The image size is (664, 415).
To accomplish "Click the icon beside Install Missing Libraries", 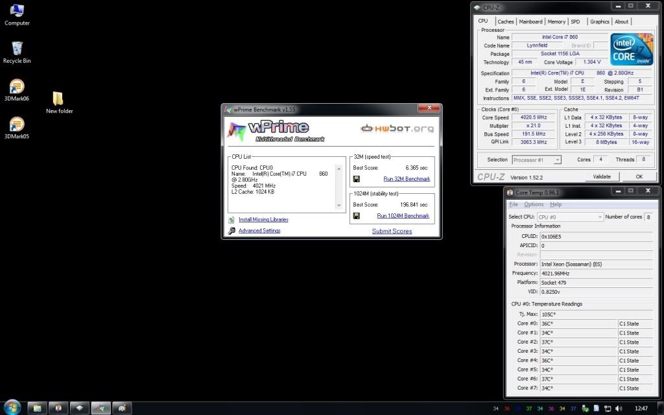I will 231,220.
